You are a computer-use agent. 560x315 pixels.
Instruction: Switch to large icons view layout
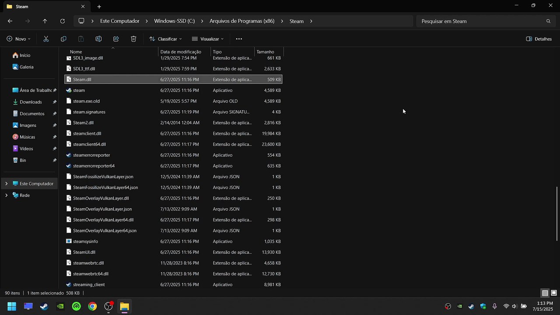554,293
